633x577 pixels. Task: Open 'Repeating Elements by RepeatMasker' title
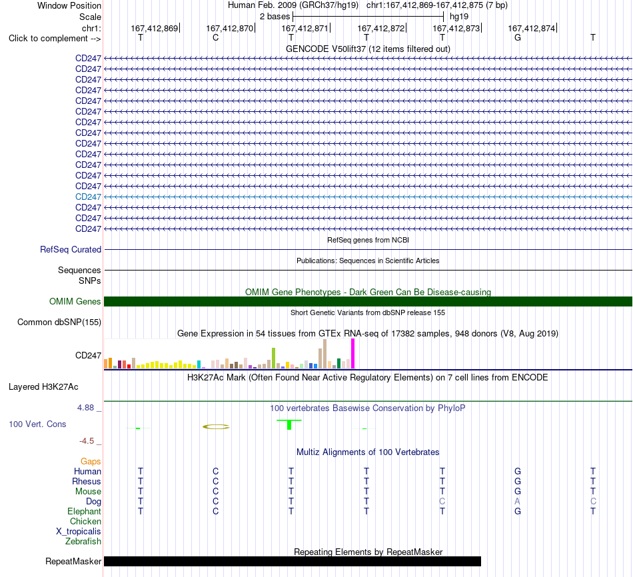tap(368, 552)
